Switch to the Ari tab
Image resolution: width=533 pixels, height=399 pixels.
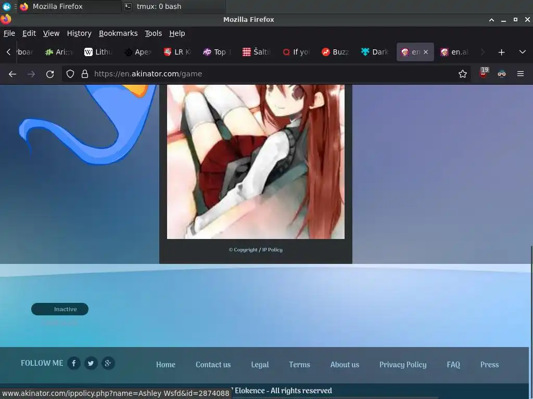pos(59,52)
